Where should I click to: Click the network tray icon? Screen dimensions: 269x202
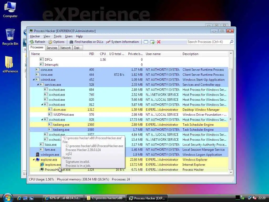click(250, 198)
